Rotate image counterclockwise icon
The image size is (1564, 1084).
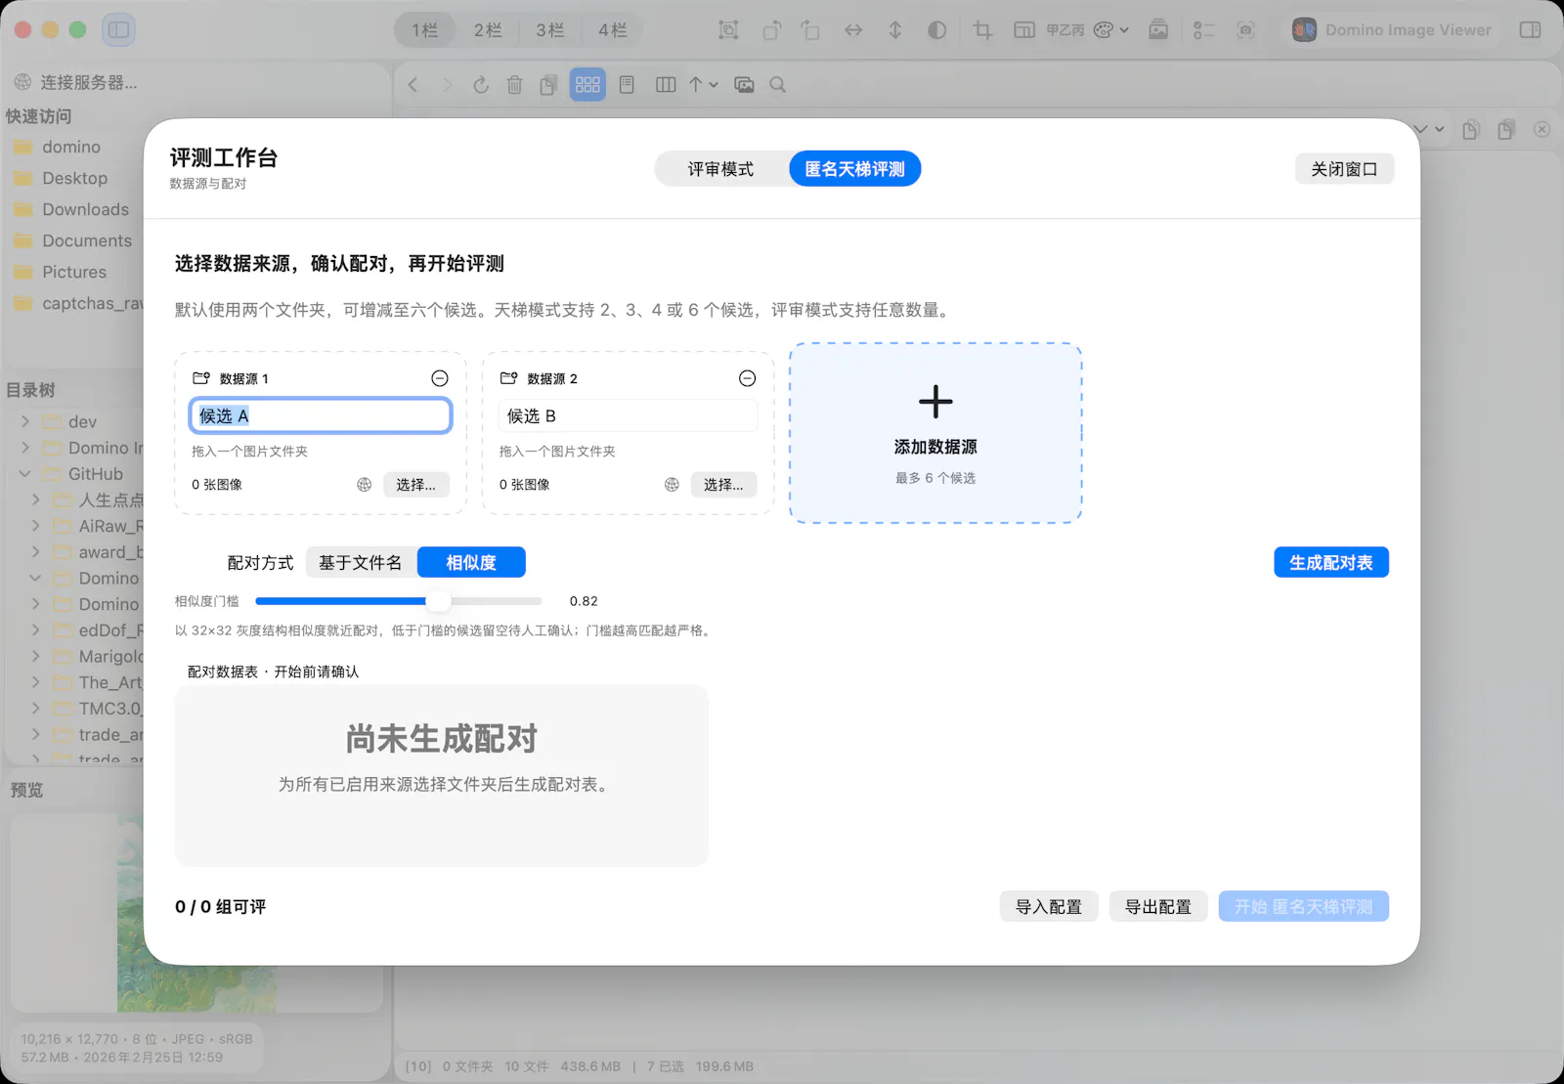tap(771, 30)
